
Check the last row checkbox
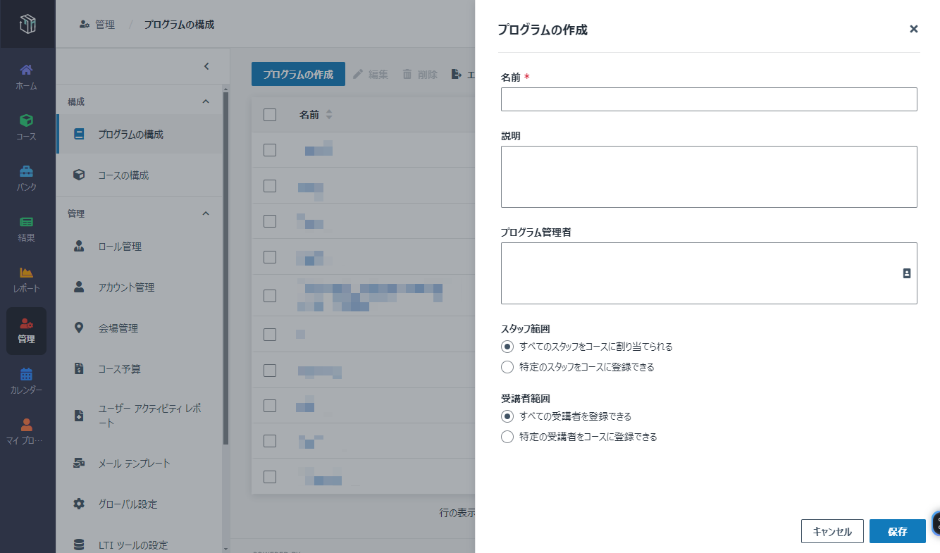[x=270, y=476]
